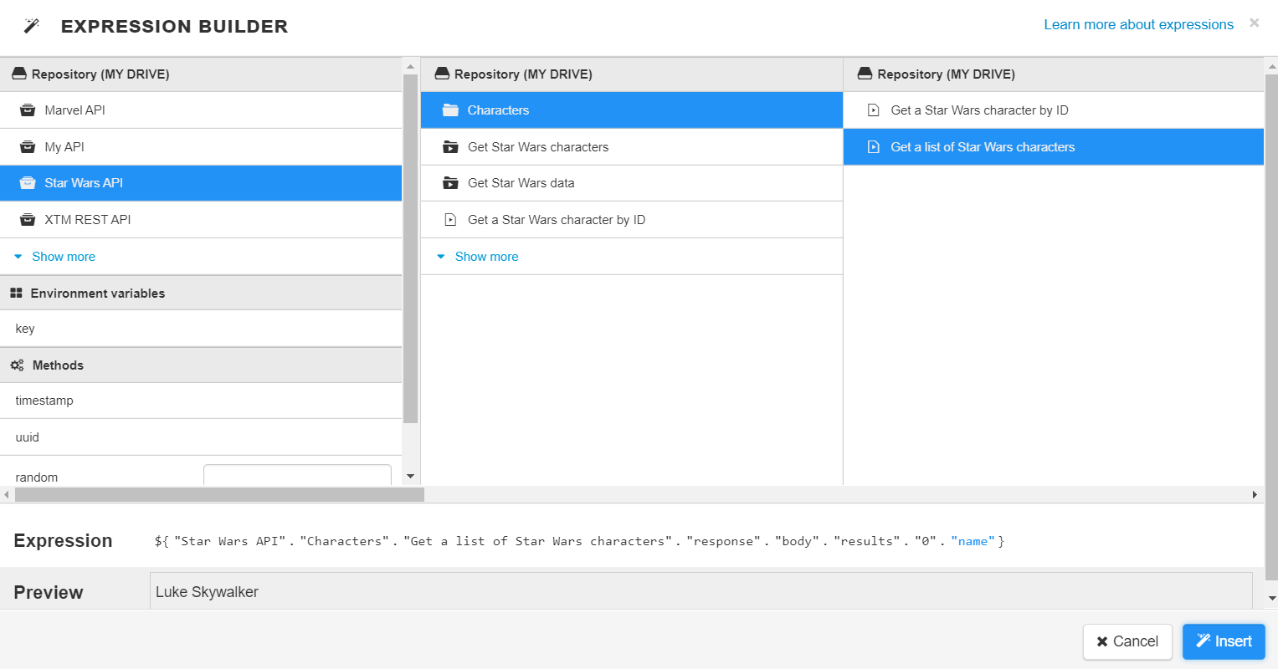This screenshot has width=1278, height=669.
Task: Click the Methods gears icon
Action: [x=17, y=365]
